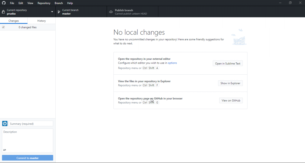Click 'Open the repository in your external editor' text
This screenshot has width=305, height=163.
pyautogui.click(x=144, y=59)
